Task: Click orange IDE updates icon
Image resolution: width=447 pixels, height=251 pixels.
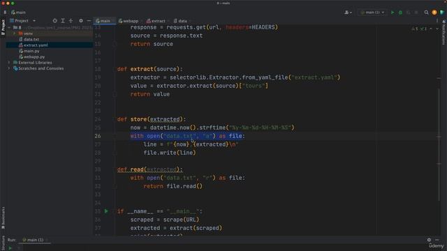Action: click(x=434, y=13)
